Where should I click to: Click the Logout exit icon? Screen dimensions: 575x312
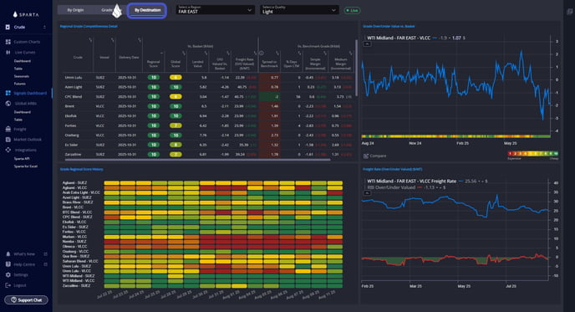coord(8,285)
